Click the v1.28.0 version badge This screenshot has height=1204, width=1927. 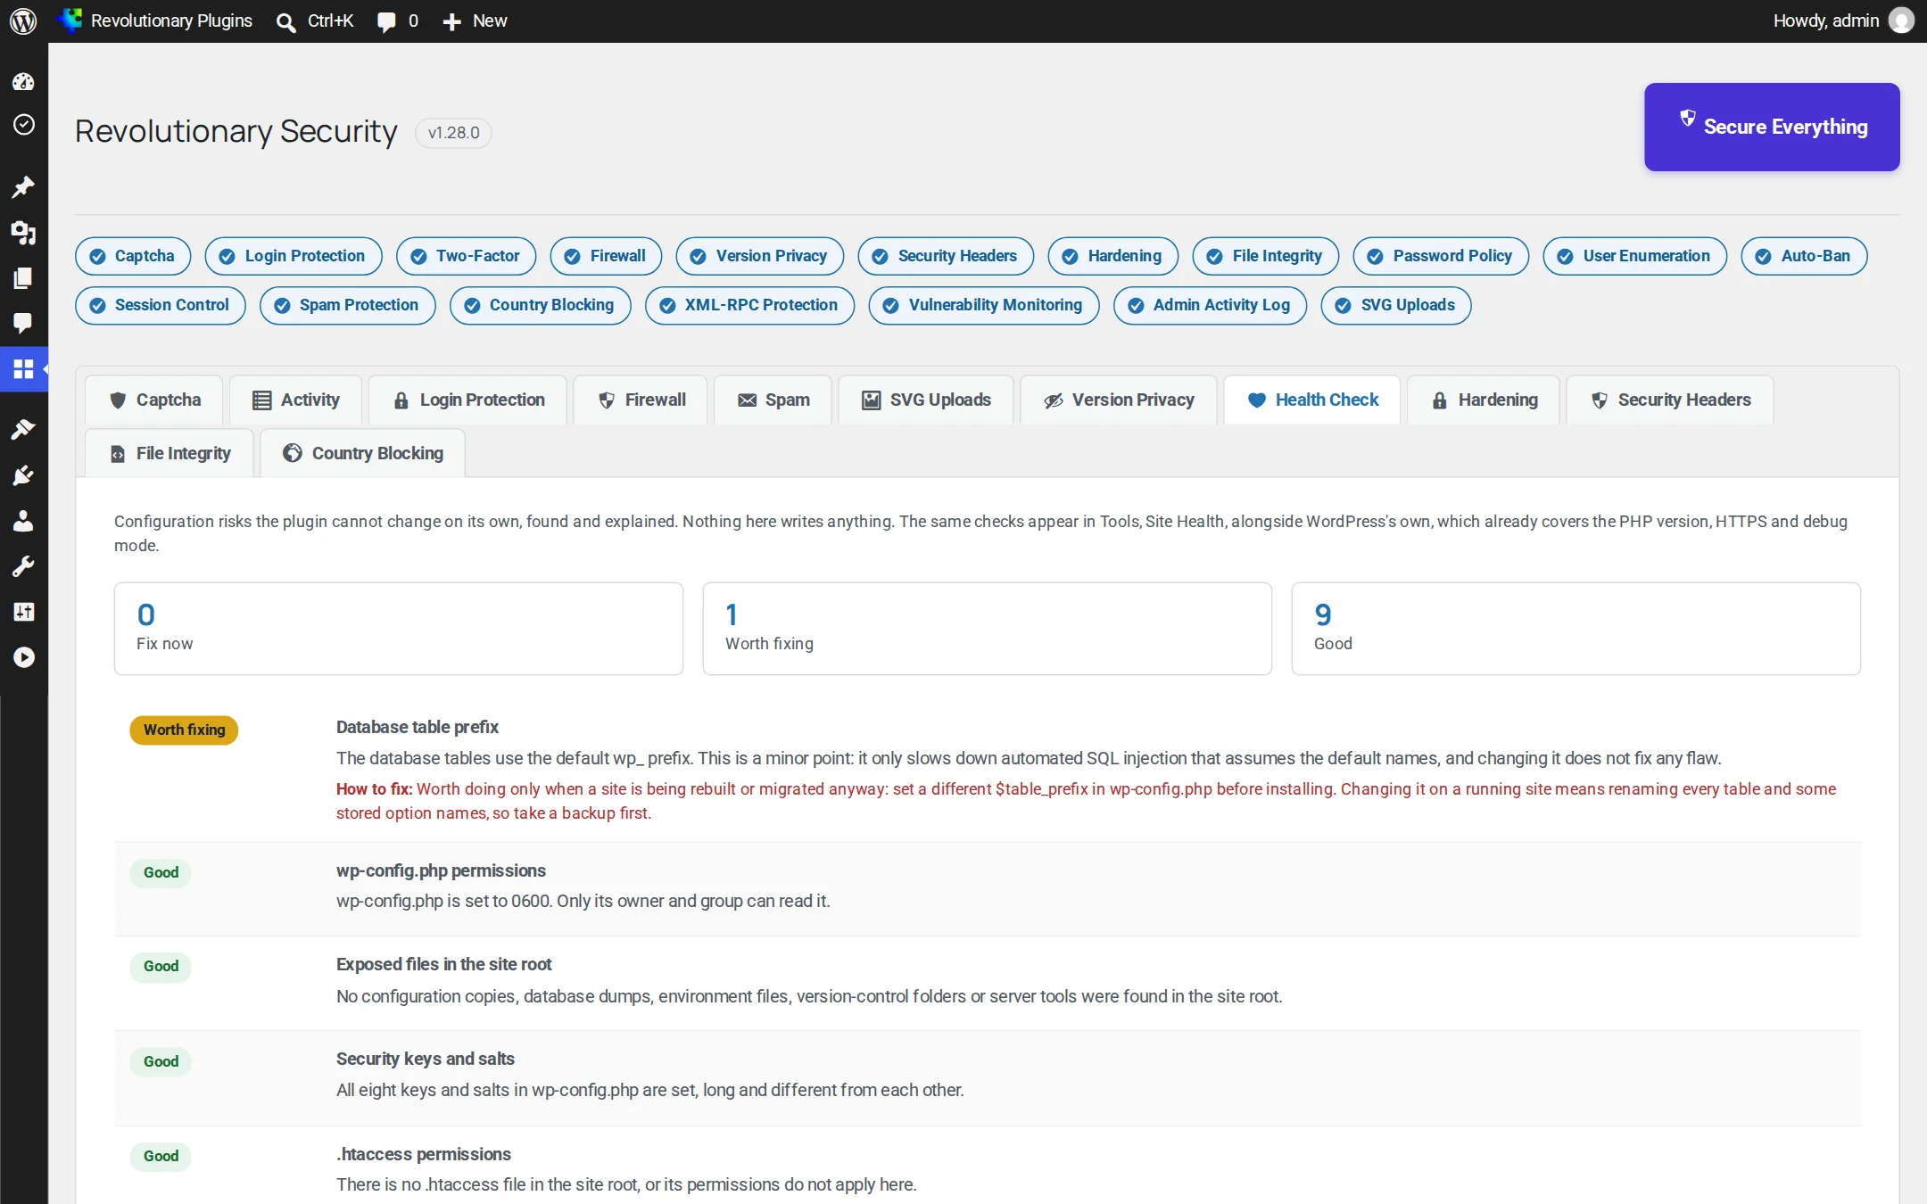tap(453, 133)
